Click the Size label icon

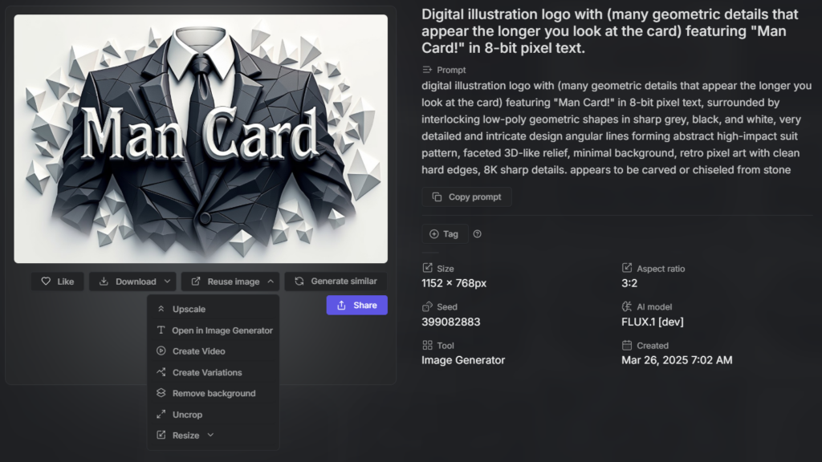point(427,268)
